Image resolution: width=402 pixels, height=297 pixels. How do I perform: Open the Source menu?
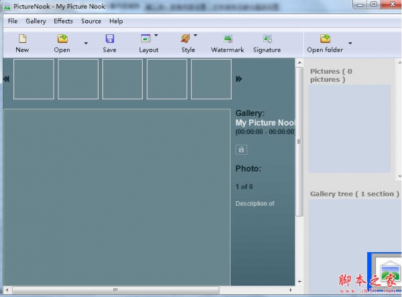91,21
